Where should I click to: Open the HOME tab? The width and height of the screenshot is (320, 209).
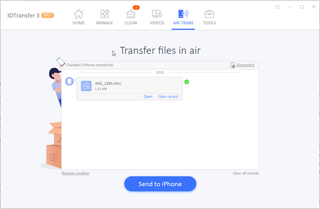78,18
